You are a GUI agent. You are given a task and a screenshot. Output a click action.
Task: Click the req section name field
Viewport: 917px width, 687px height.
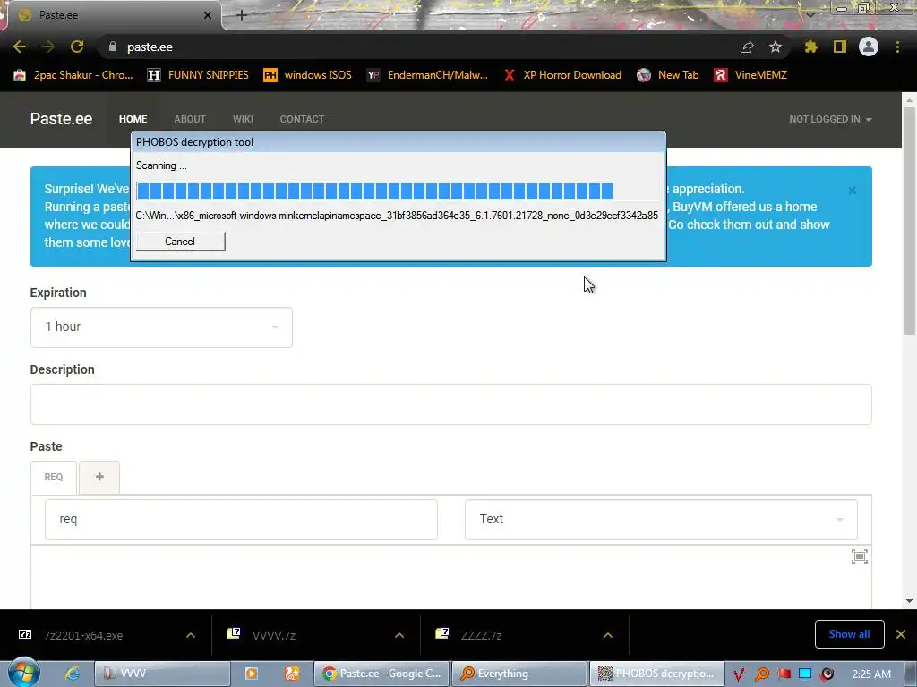[241, 520]
